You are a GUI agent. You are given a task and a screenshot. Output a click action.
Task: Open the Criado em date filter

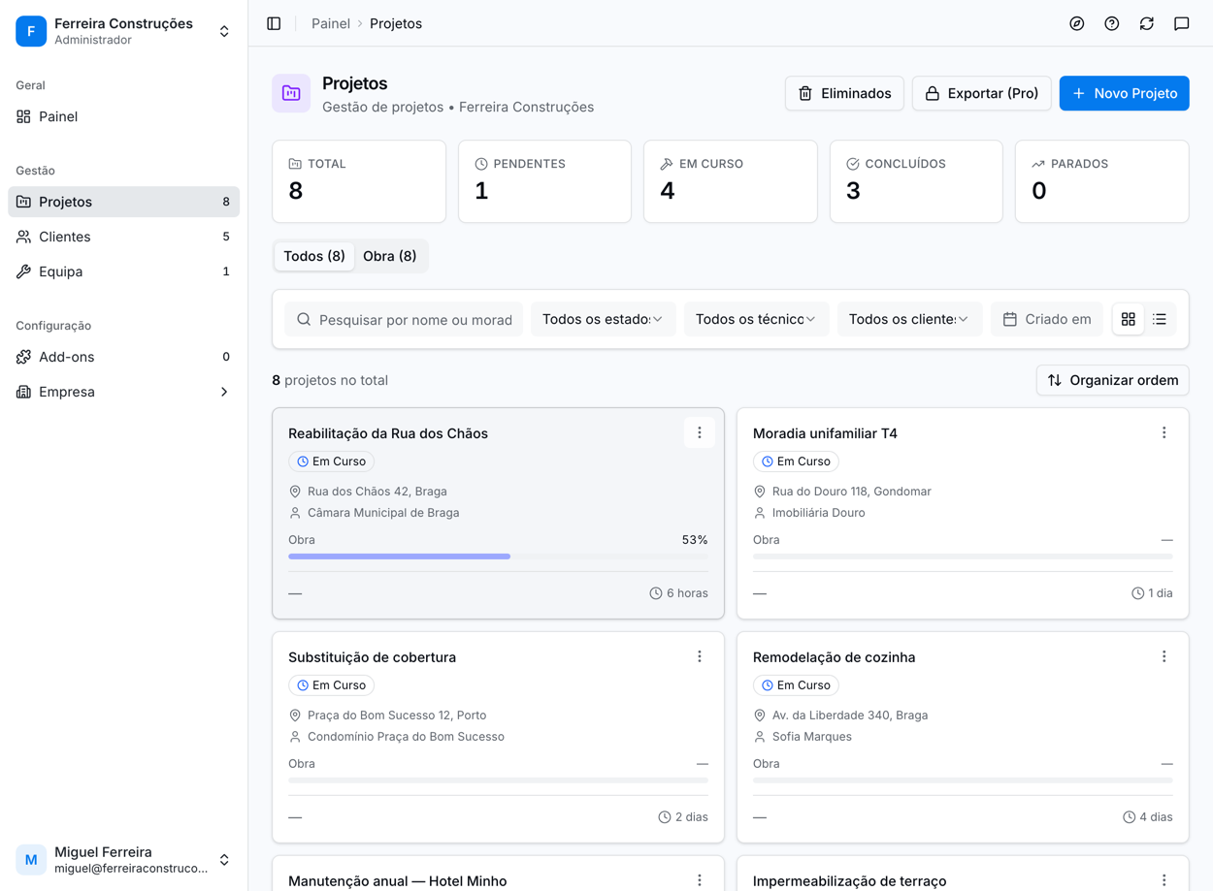tap(1047, 319)
